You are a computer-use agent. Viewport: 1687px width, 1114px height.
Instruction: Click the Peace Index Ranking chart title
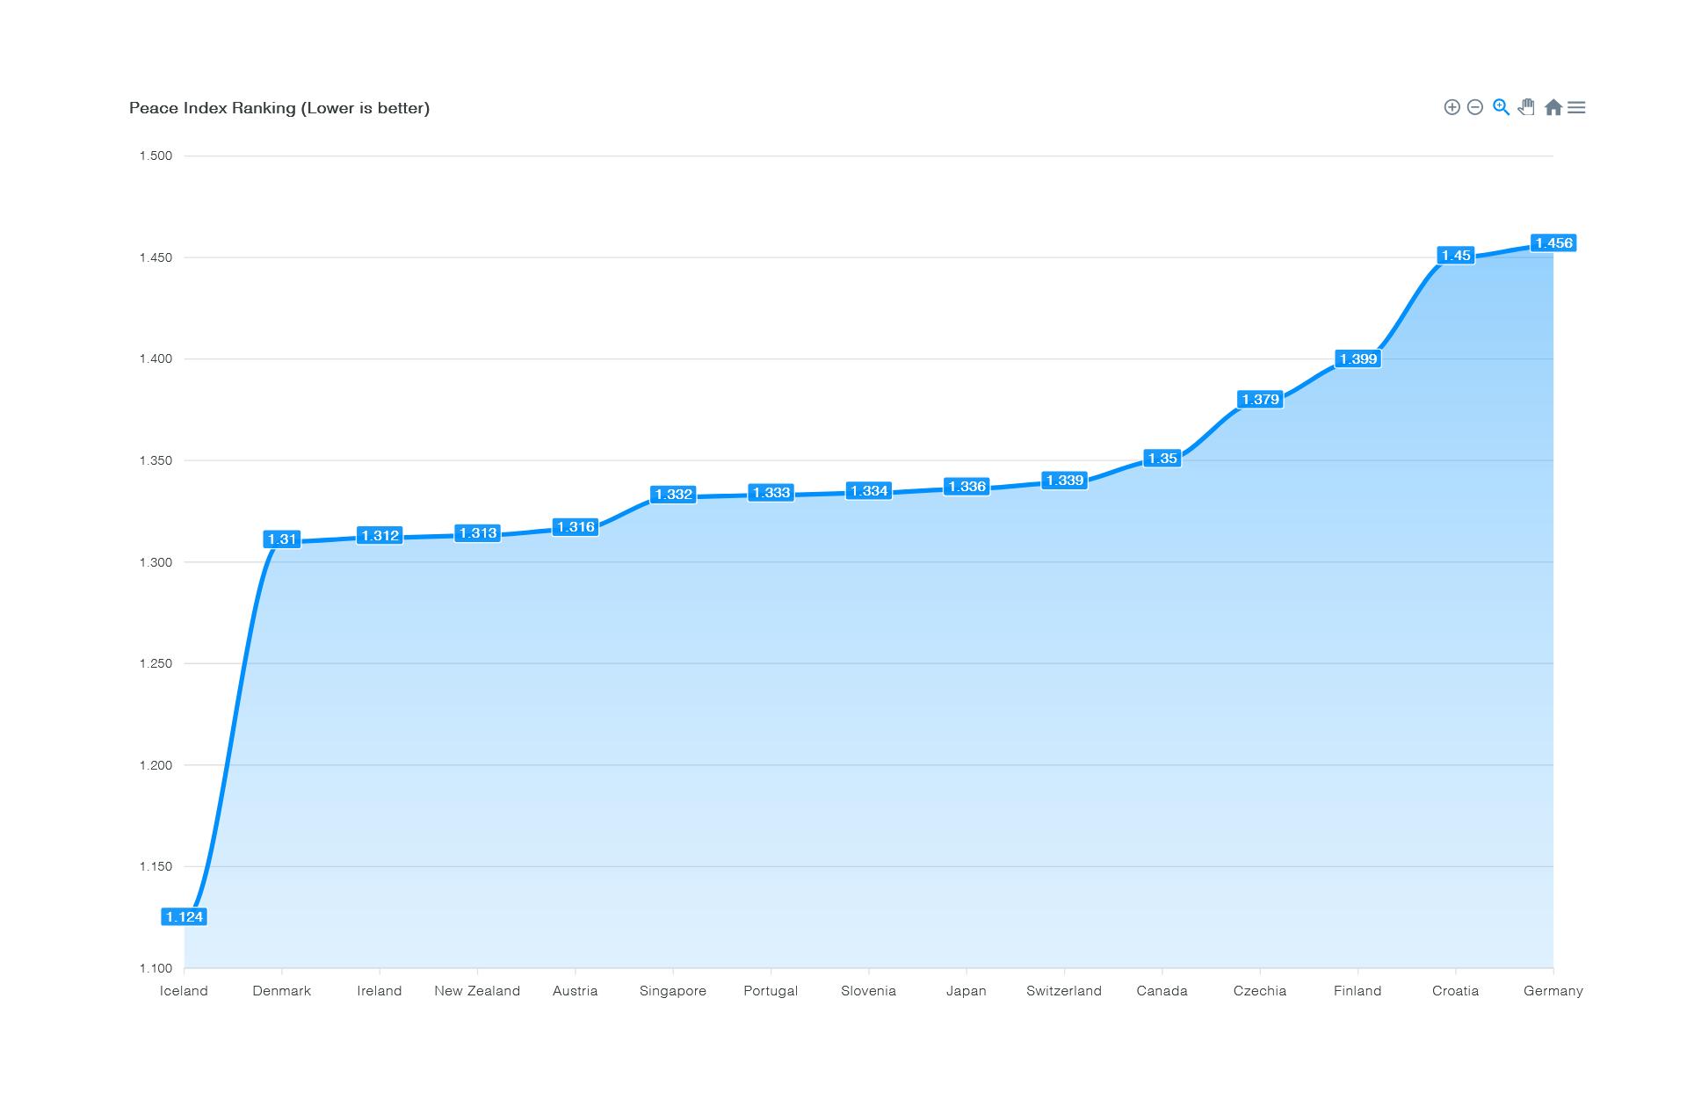(x=279, y=108)
